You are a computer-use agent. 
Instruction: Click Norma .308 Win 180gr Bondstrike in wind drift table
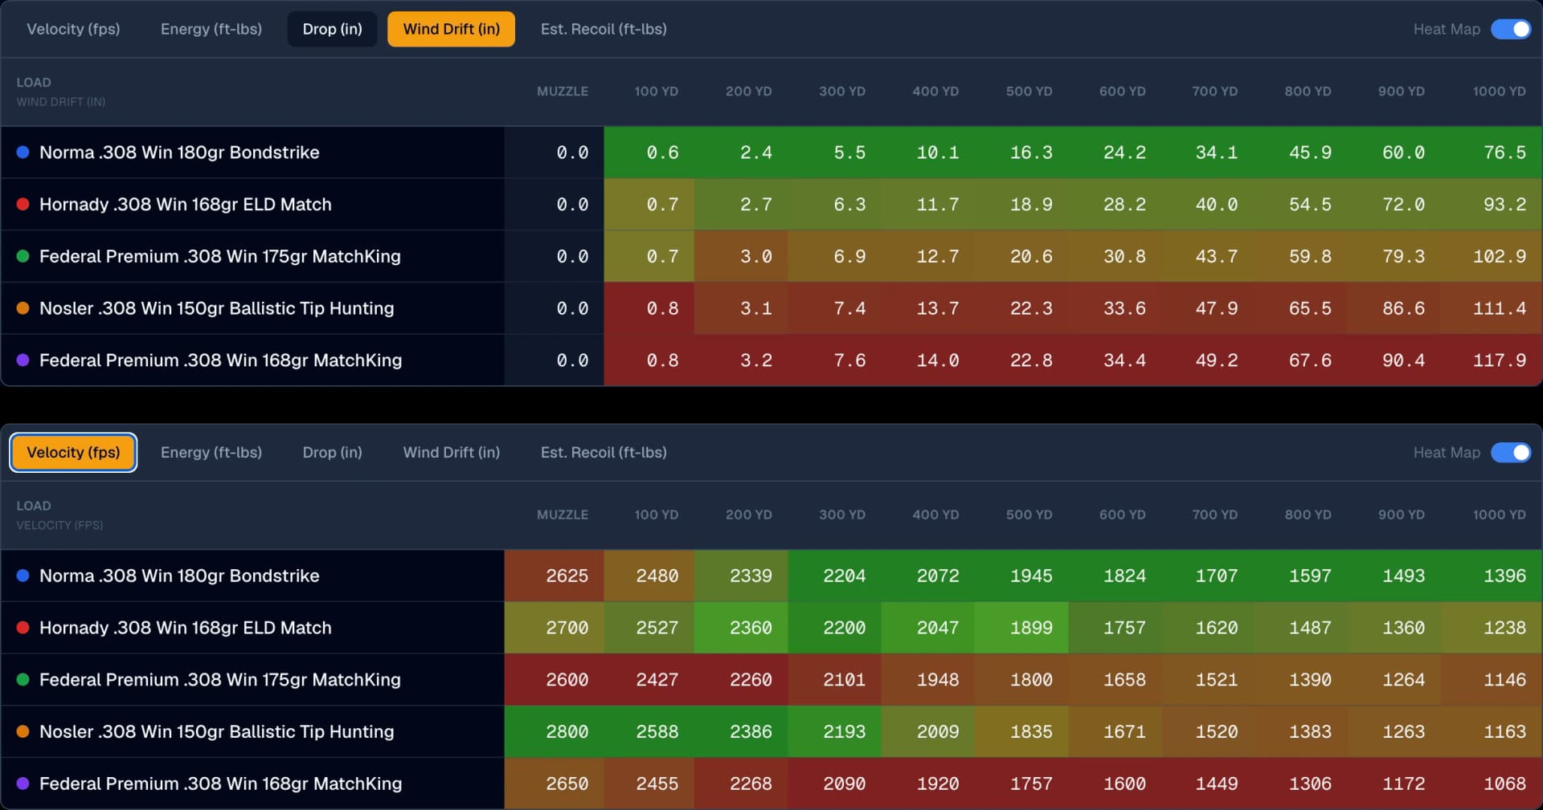(179, 153)
